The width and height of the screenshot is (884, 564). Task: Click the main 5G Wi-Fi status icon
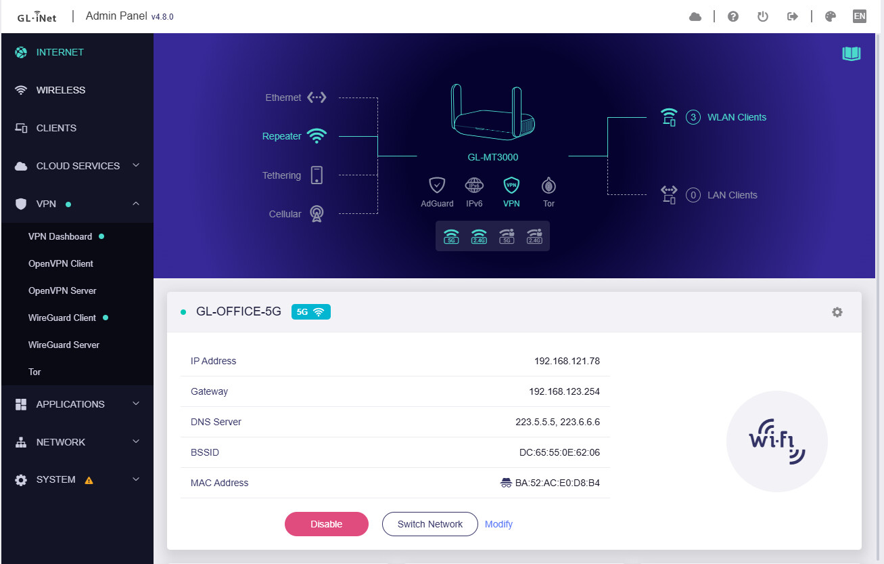(451, 236)
